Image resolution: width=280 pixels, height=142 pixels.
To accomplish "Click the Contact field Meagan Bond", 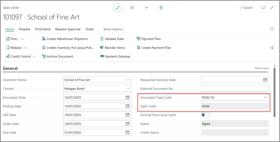I will [x=97, y=88].
